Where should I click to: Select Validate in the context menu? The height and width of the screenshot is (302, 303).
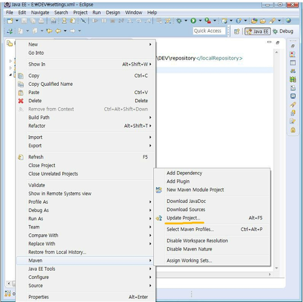[x=85, y=185]
